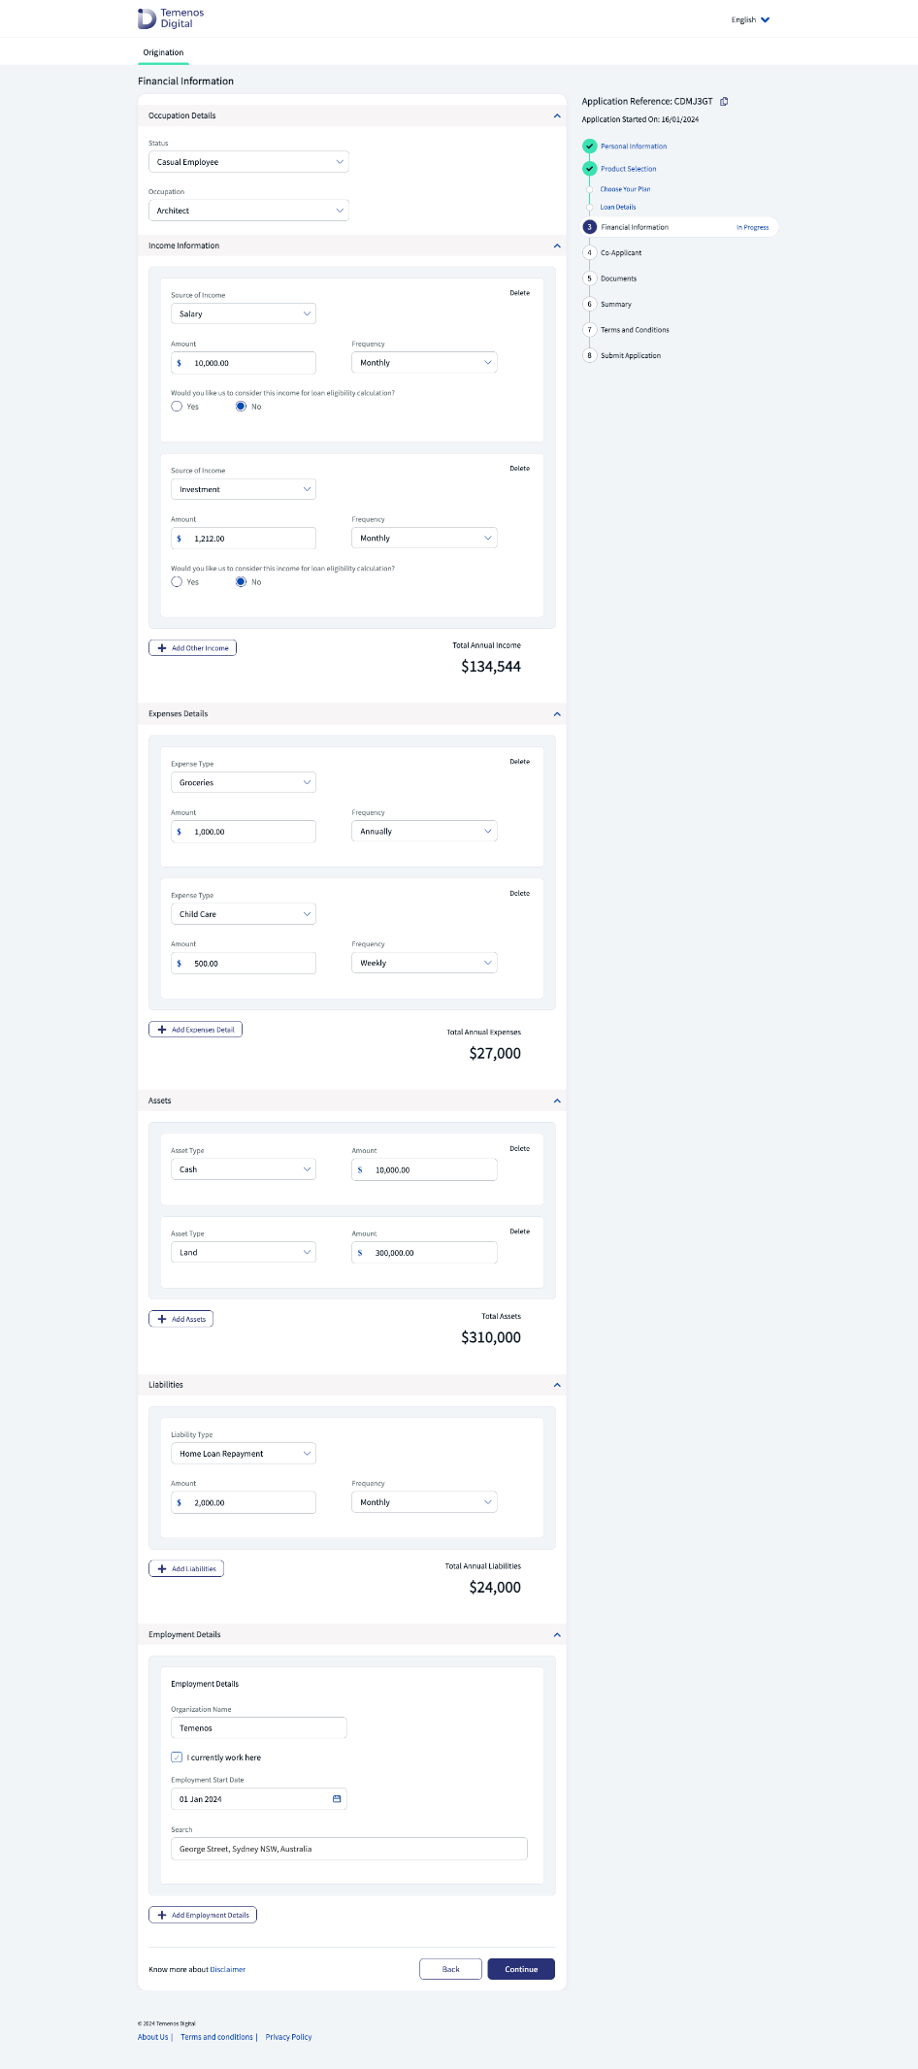The width and height of the screenshot is (918, 2069).
Task: Collapse the Expenses Details section
Action: click(x=557, y=714)
